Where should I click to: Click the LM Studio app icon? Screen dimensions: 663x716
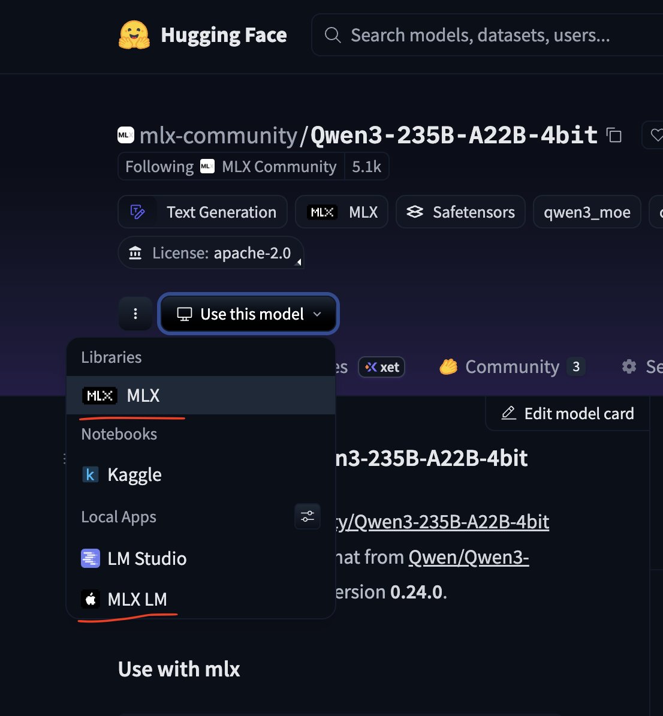(x=90, y=558)
